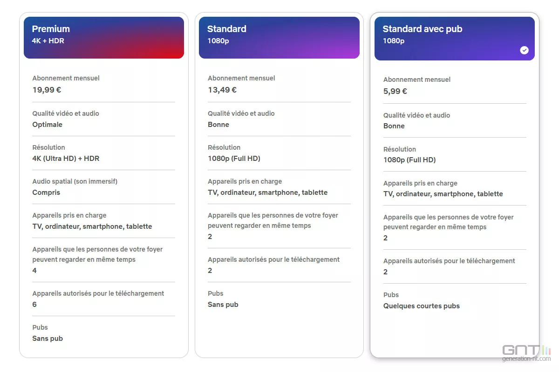Screen dimensions: 559x372
Task: Click "Appareils pris en charge" in Standard avec pub
Action: [420, 183]
